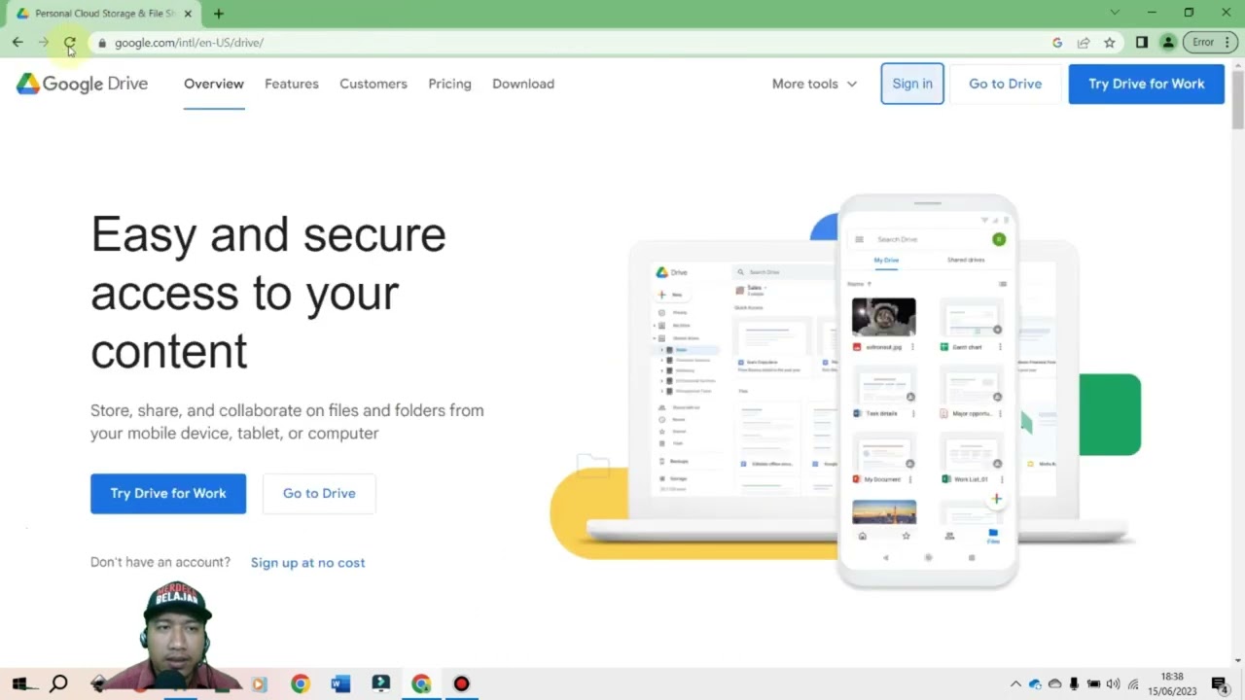Viewport: 1245px width, 700px height.
Task: Open the Download tab
Action: point(523,84)
